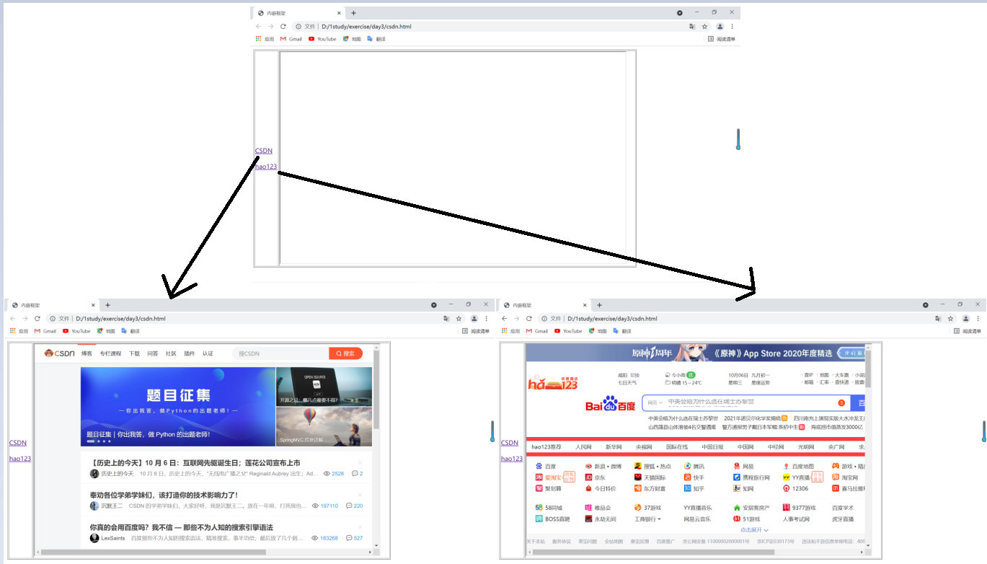Open the 人民网 tab on hao123

tap(583, 447)
